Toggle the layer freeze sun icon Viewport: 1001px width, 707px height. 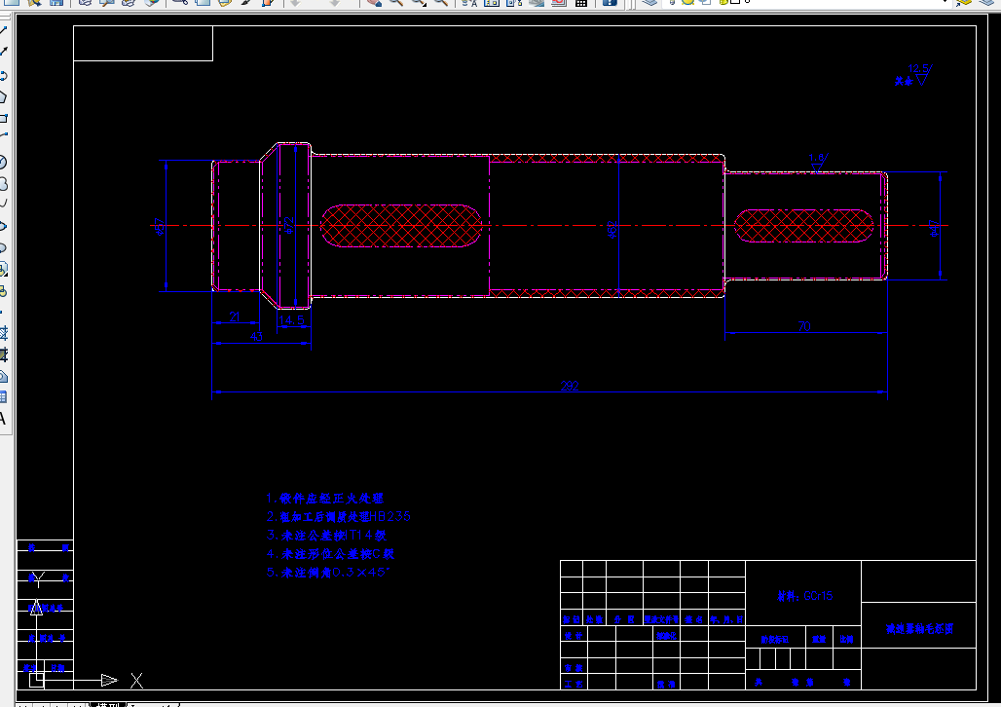[x=687, y=2]
